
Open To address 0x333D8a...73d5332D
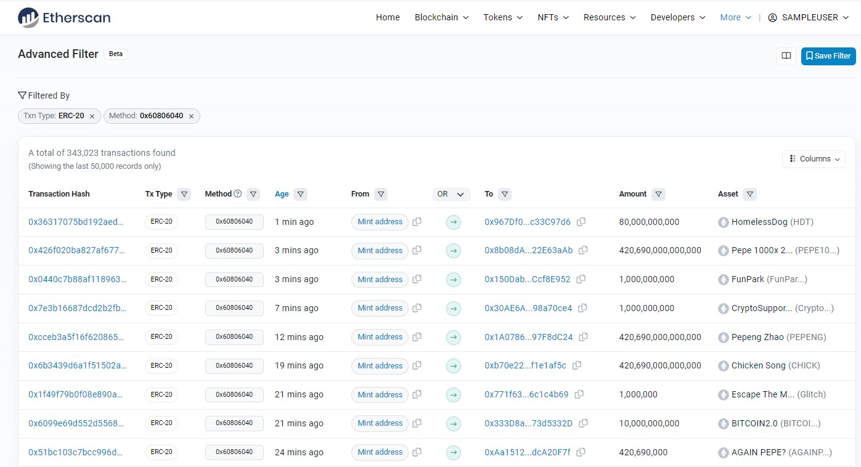click(x=529, y=423)
